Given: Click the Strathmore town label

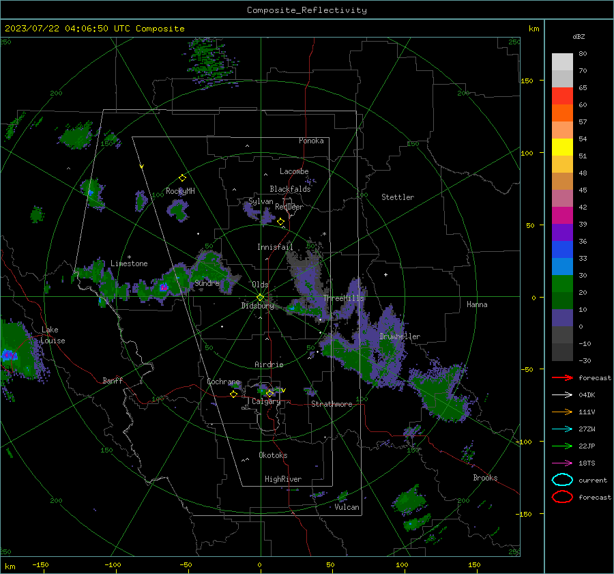Looking at the screenshot, I should [332, 404].
